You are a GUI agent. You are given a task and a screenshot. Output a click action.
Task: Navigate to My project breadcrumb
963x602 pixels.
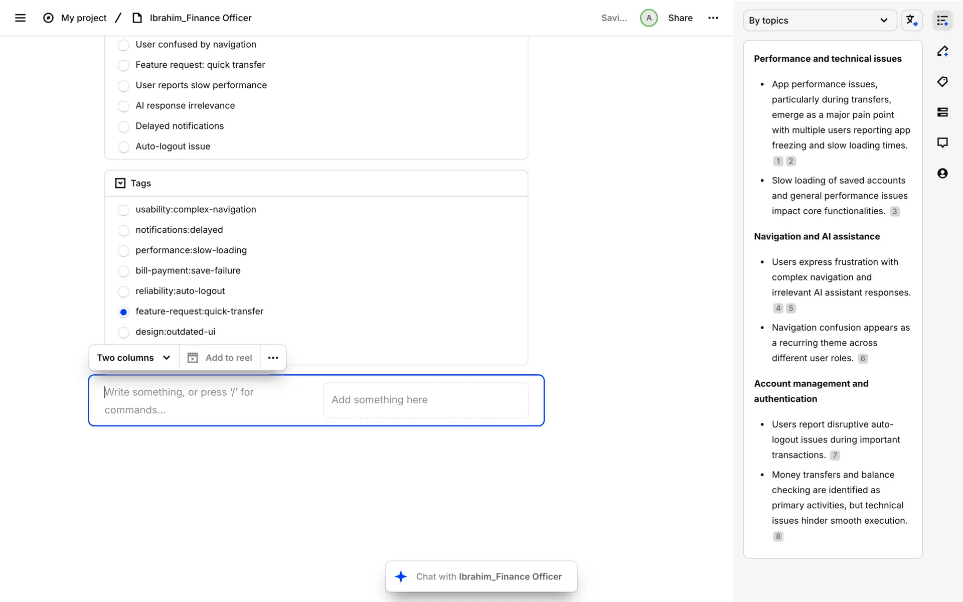(x=84, y=18)
